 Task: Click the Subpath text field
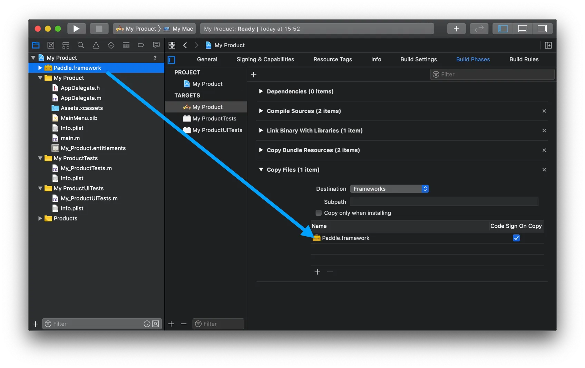tap(444, 202)
